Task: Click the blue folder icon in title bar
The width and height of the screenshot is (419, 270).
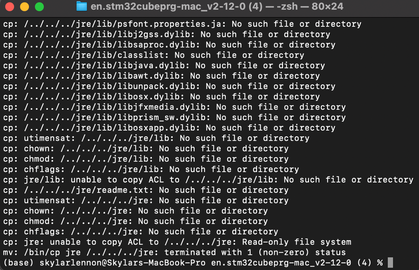Action: point(81,6)
